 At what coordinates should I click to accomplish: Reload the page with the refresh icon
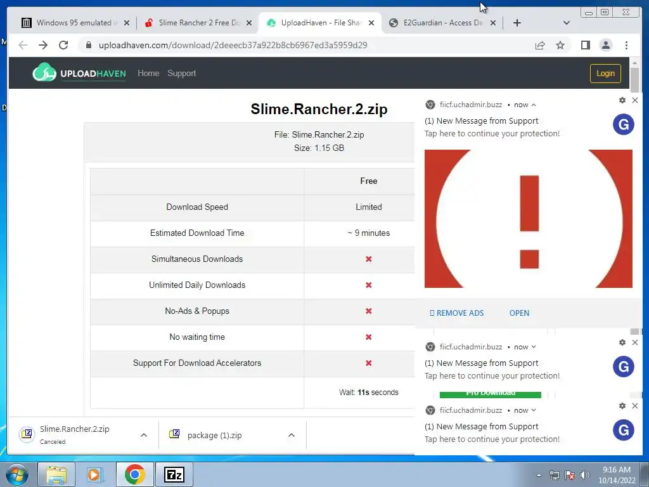[63, 45]
